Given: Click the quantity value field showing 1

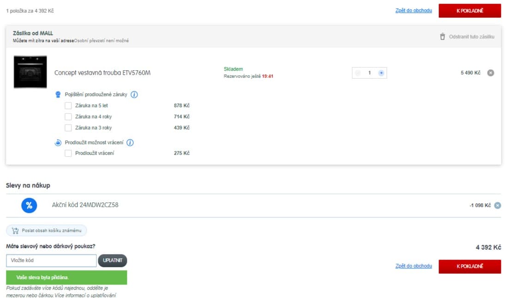Looking at the screenshot, I should pos(369,73).
